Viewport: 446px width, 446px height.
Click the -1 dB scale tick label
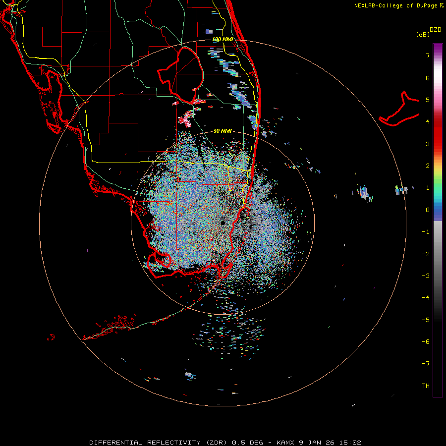pyautogui.click(x=426, y=232)
